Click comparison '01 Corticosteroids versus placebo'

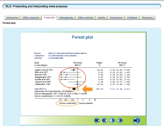click(63, 56)
